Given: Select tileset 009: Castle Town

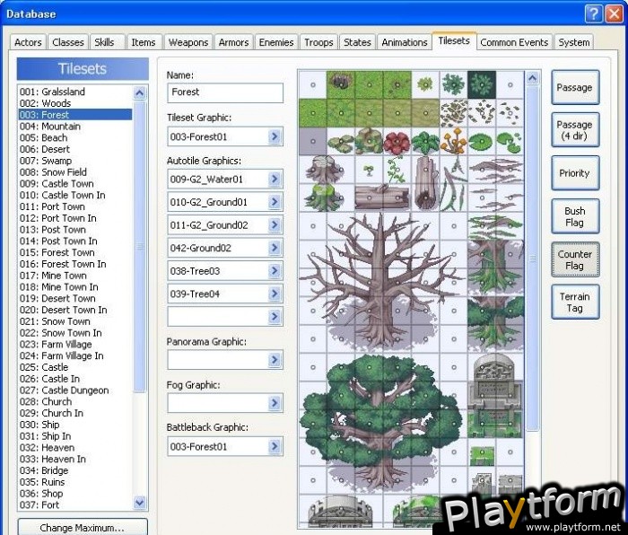Looking at the screenshot, I should click(74, 183).
